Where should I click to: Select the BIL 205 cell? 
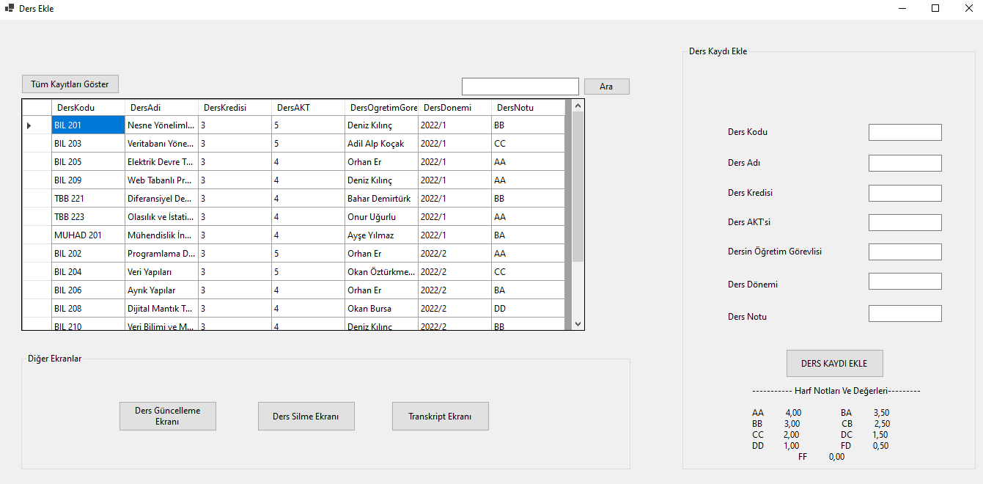(88, 162)
